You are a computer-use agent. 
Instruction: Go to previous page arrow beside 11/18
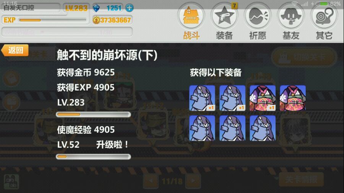point(151,181)
